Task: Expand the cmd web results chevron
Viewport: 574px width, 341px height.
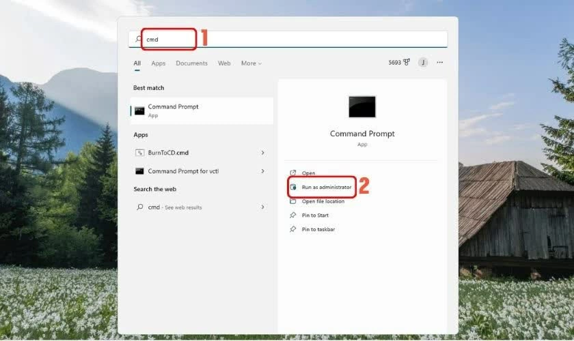Action: (263, 207)
